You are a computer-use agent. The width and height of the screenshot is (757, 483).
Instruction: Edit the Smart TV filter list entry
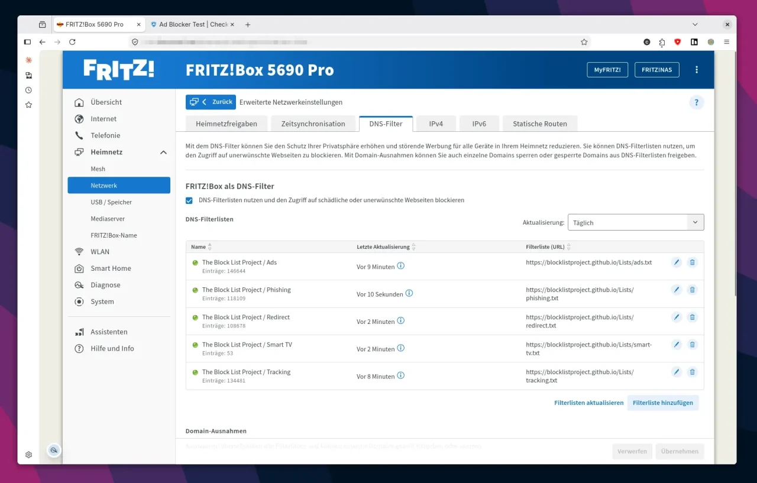(x=677, y=345)
